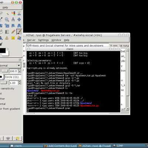Click the 'gzip: *.gz: No such file' error line

tap(48, 83)
